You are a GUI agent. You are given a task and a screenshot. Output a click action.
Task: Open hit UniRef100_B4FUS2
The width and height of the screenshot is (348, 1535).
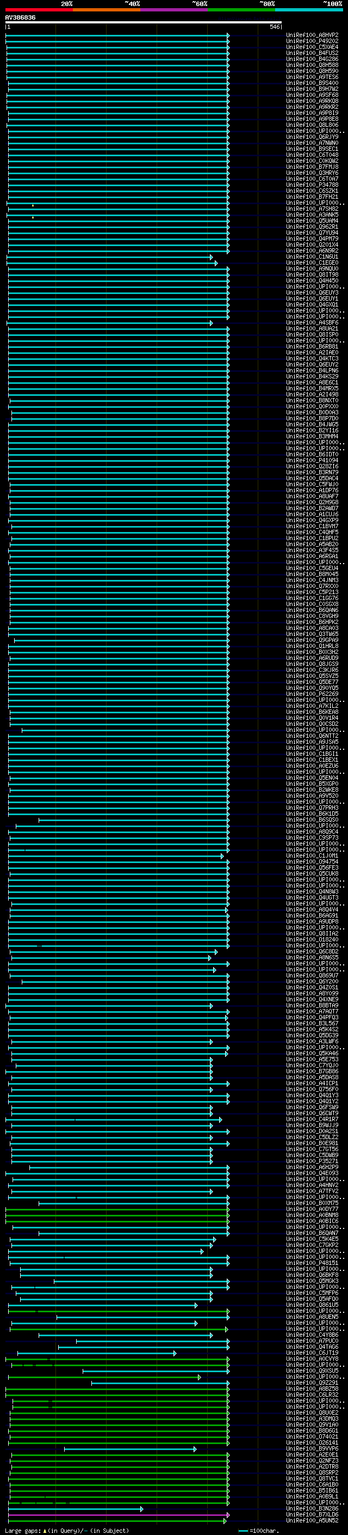312,53
